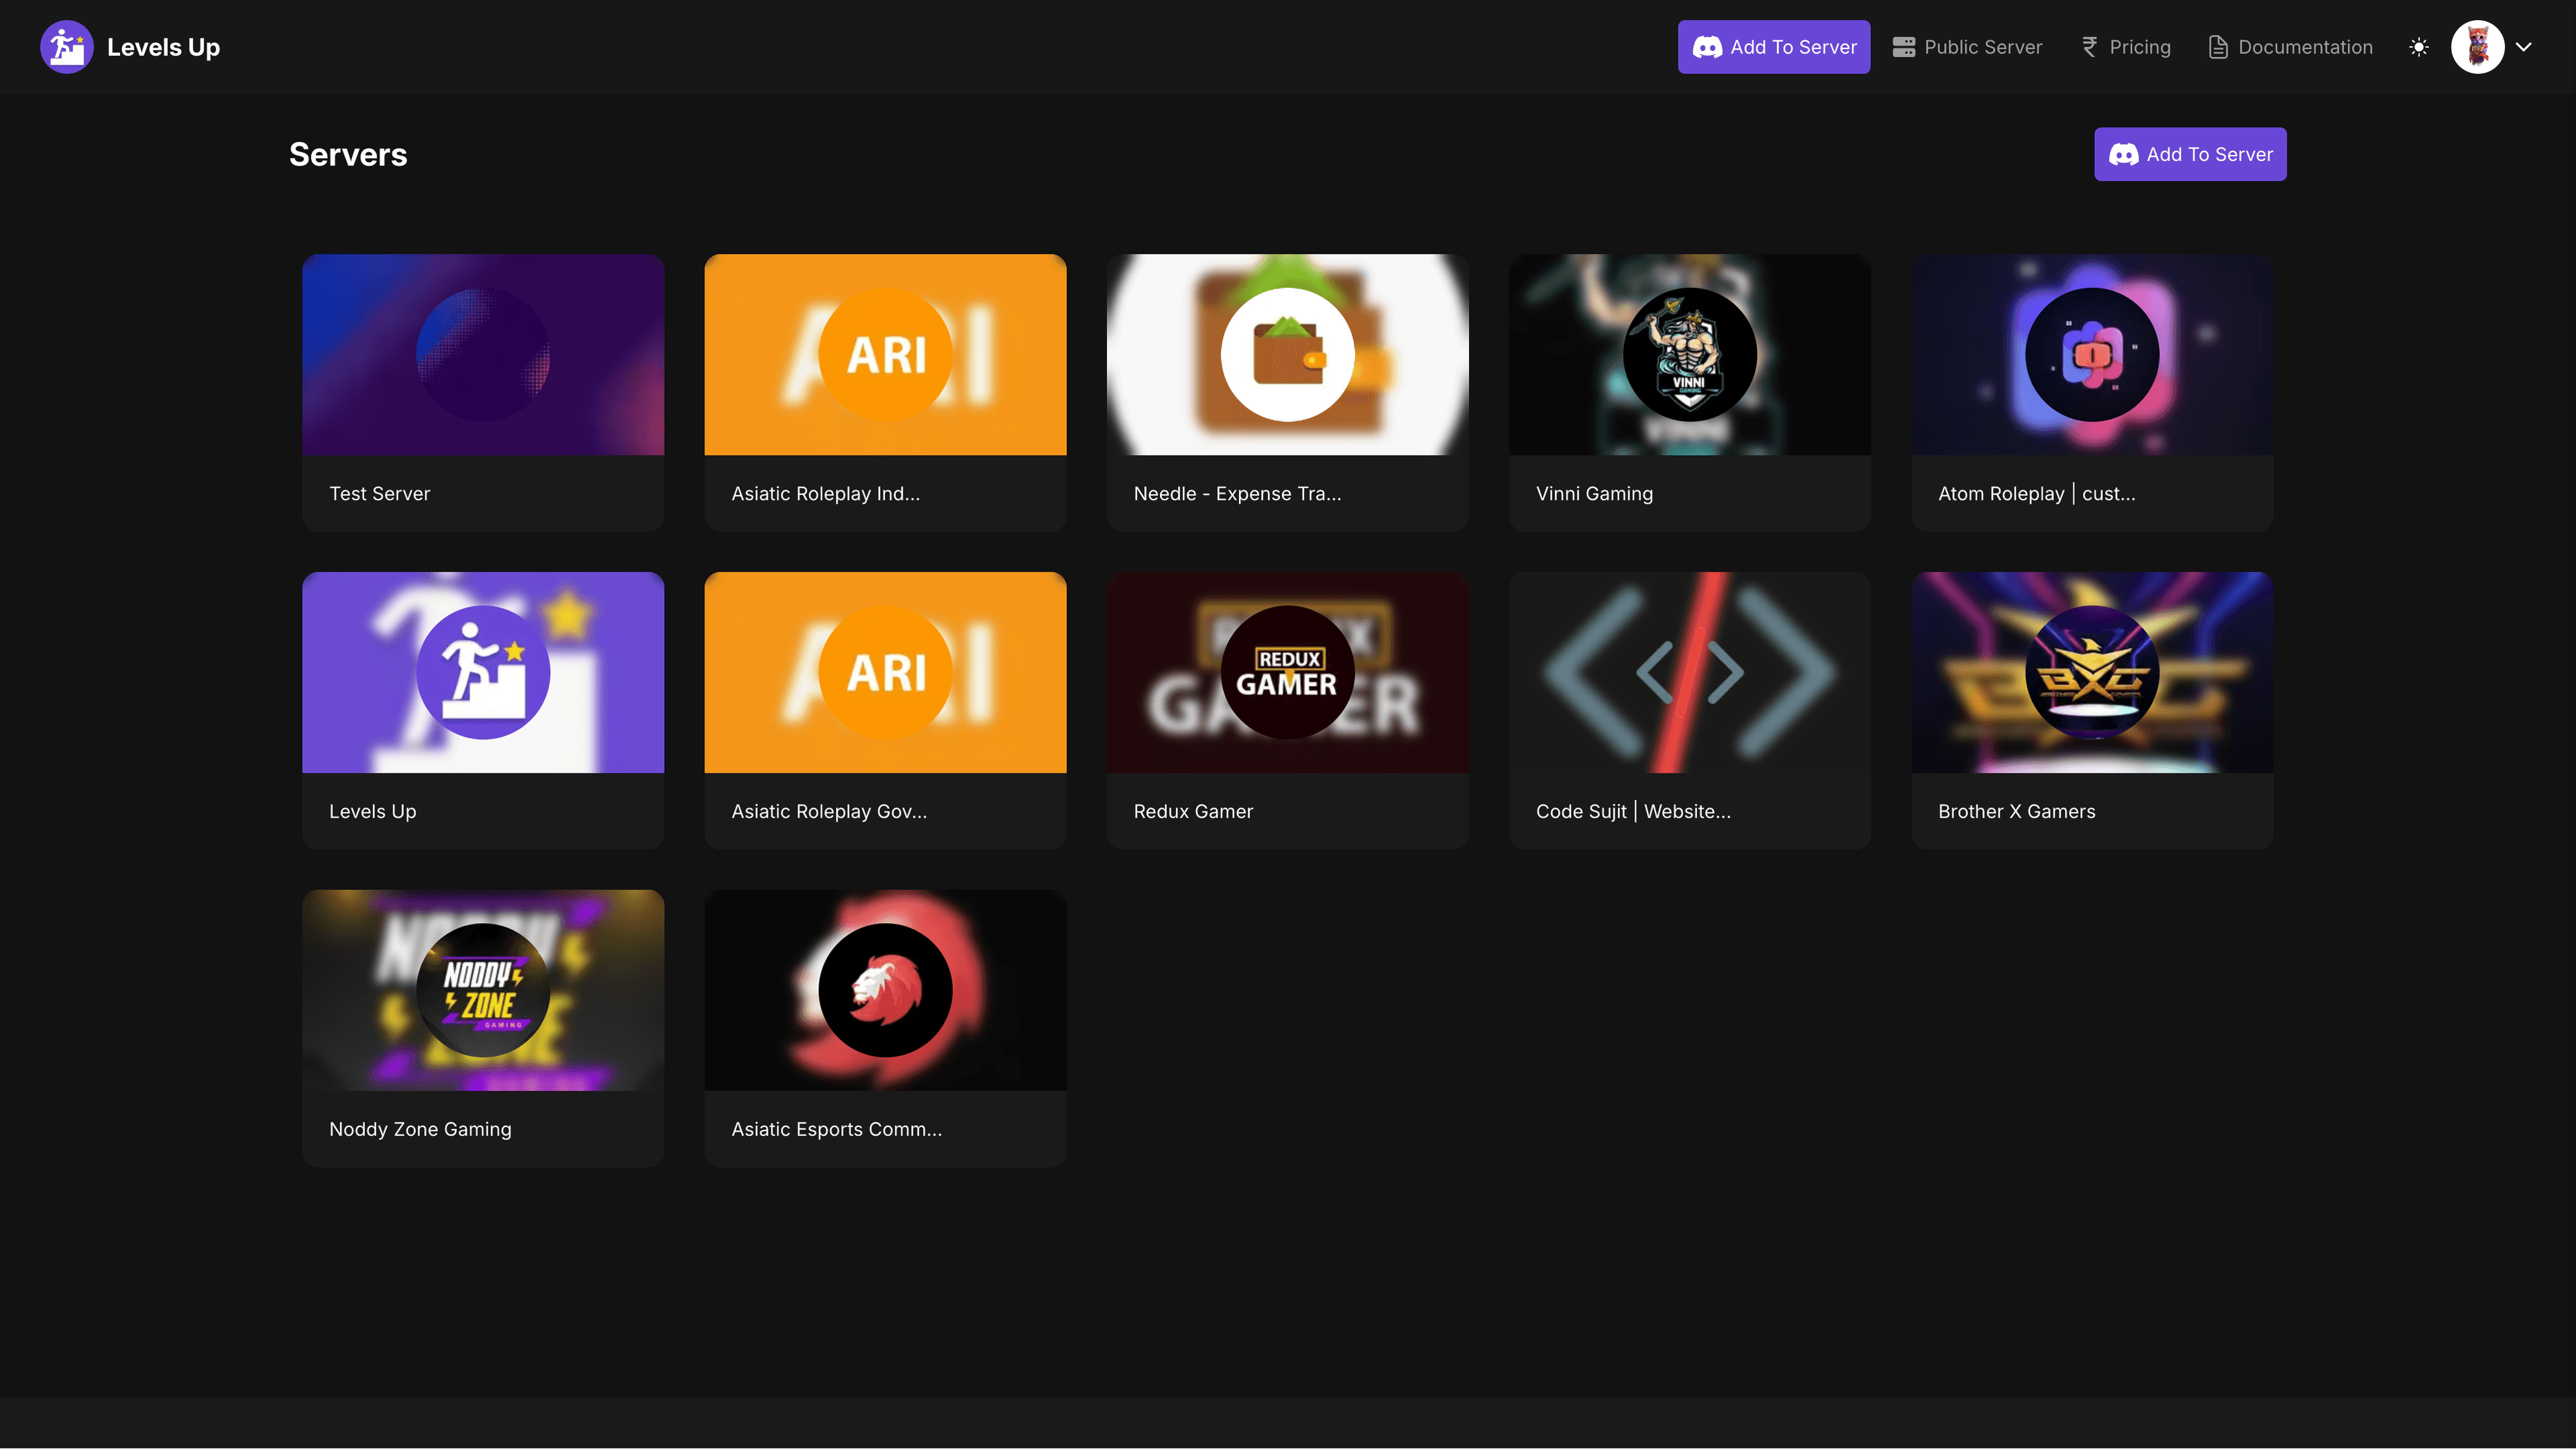Click the Code Sujit | Website... name label

[x=1633, y=812]
